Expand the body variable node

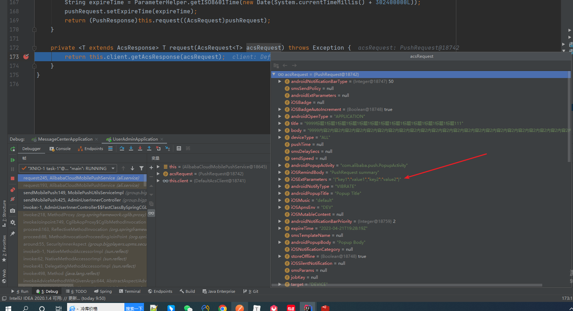click(280, 130)
